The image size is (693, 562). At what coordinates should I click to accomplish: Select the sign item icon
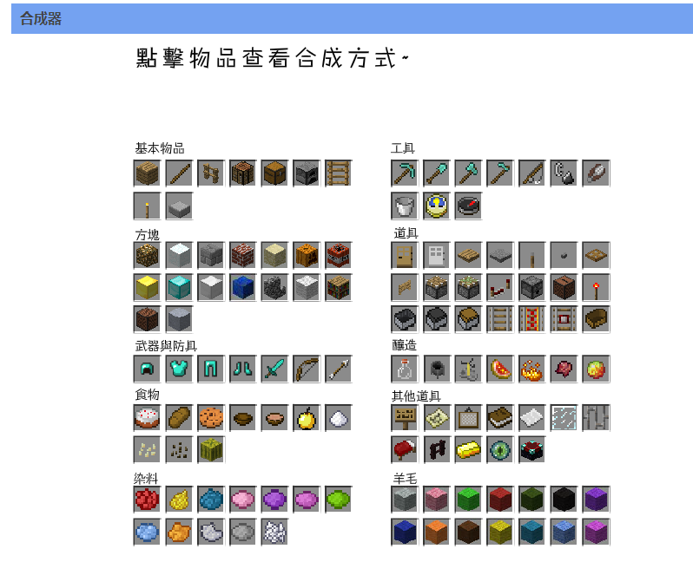(405, 418)
